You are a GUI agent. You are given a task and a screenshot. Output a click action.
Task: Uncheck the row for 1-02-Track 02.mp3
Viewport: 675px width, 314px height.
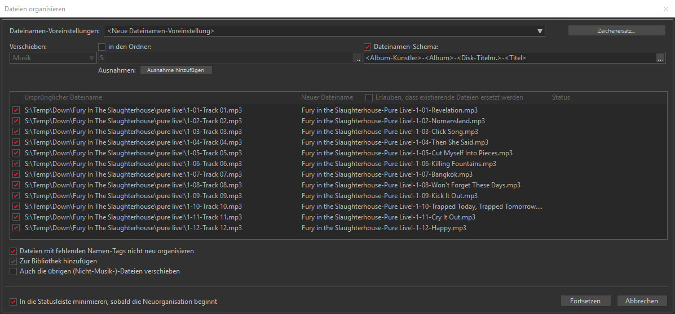coord(16,121)
